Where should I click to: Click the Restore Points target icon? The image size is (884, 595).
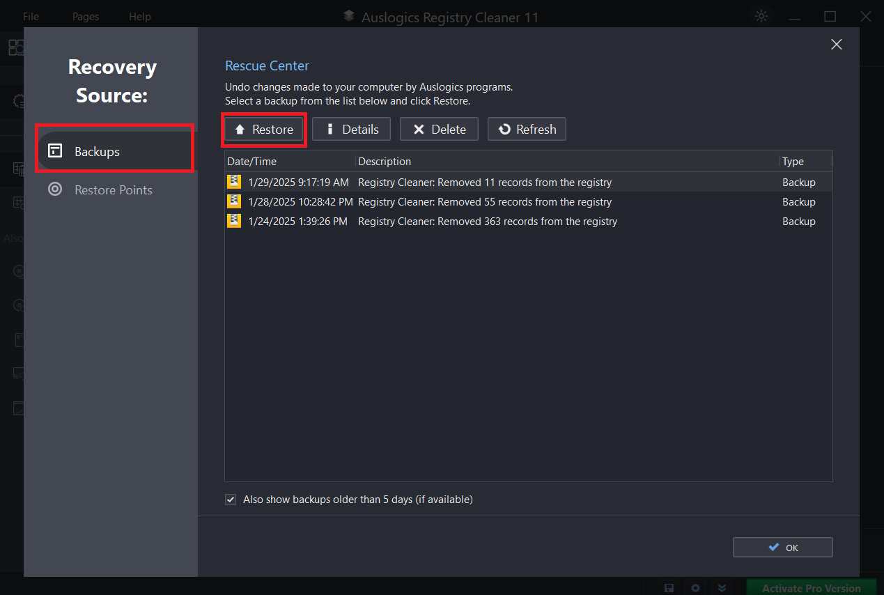[55, 190]
